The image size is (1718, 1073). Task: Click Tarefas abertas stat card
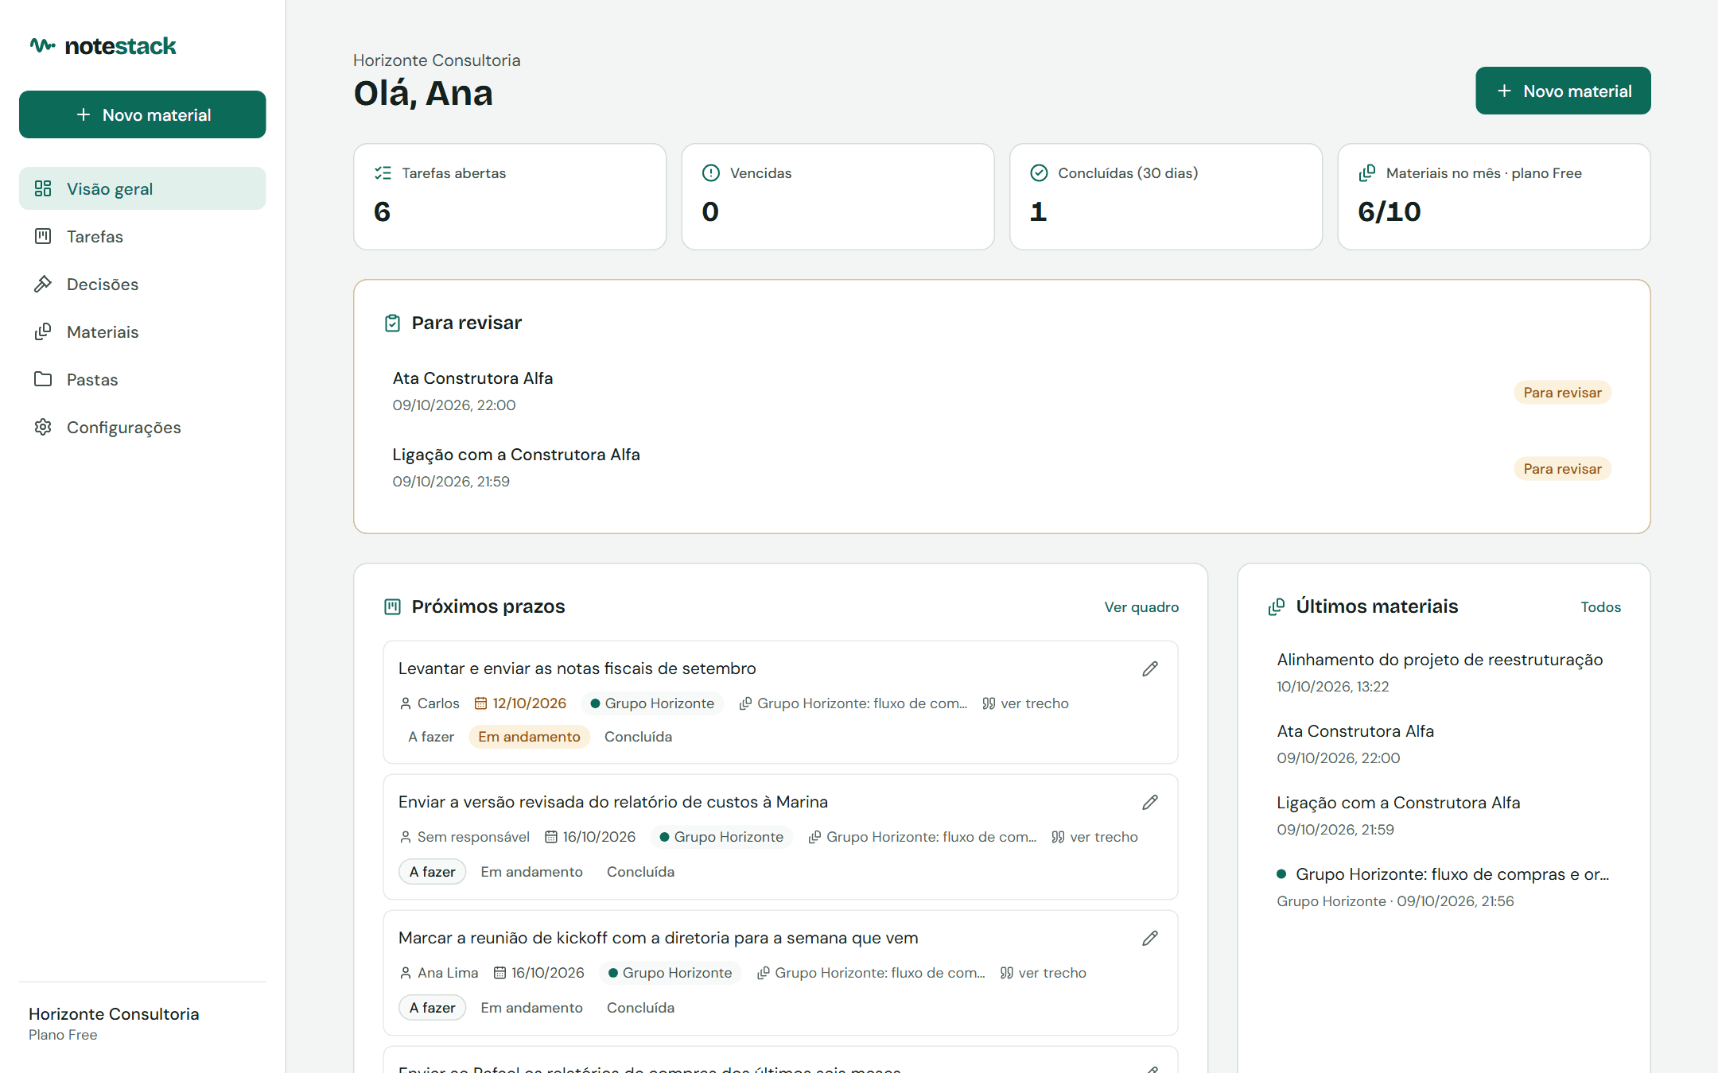(510, 196)
